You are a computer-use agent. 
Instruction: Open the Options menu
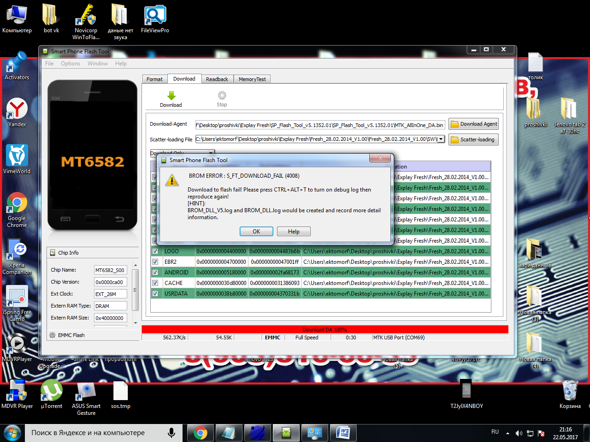tap(71, 64)
